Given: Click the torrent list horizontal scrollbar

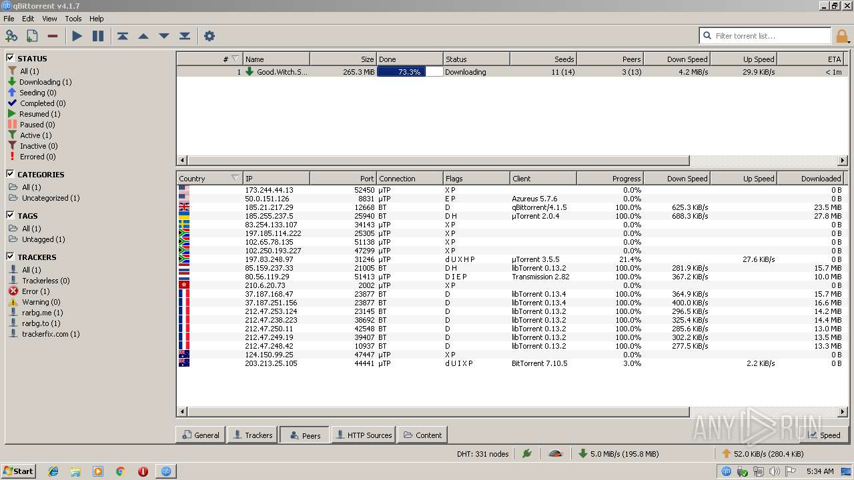Looking at the screenshot, I should pyautogui.click(x=438, y=161).
